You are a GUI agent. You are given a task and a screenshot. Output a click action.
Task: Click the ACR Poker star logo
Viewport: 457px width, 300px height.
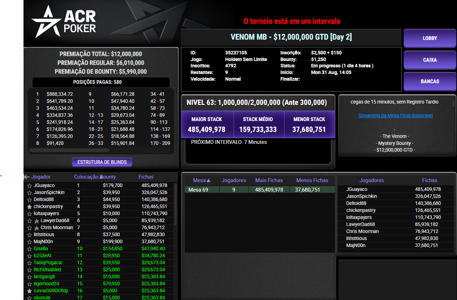(47, 22)
